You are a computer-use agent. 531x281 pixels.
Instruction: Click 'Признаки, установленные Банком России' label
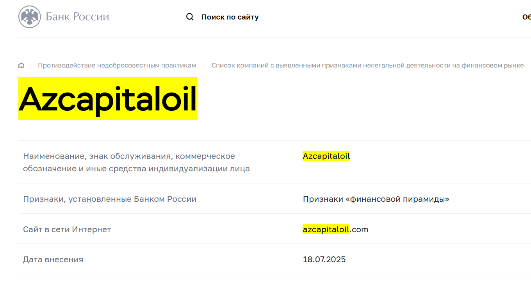point(110,199)
